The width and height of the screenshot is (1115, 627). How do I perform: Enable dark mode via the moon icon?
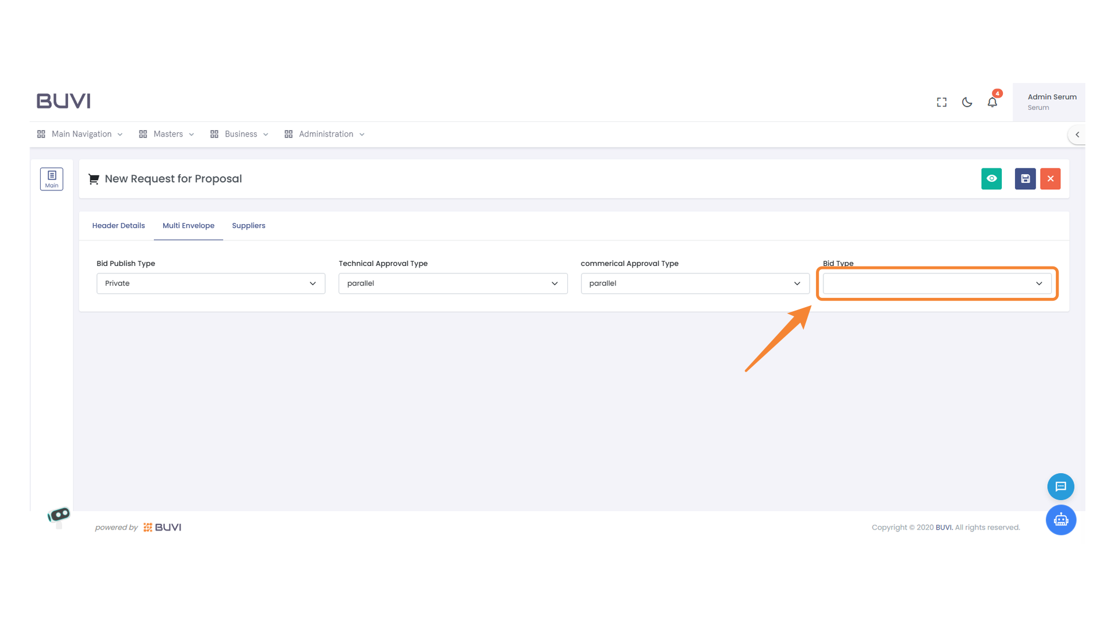(967, 102)
